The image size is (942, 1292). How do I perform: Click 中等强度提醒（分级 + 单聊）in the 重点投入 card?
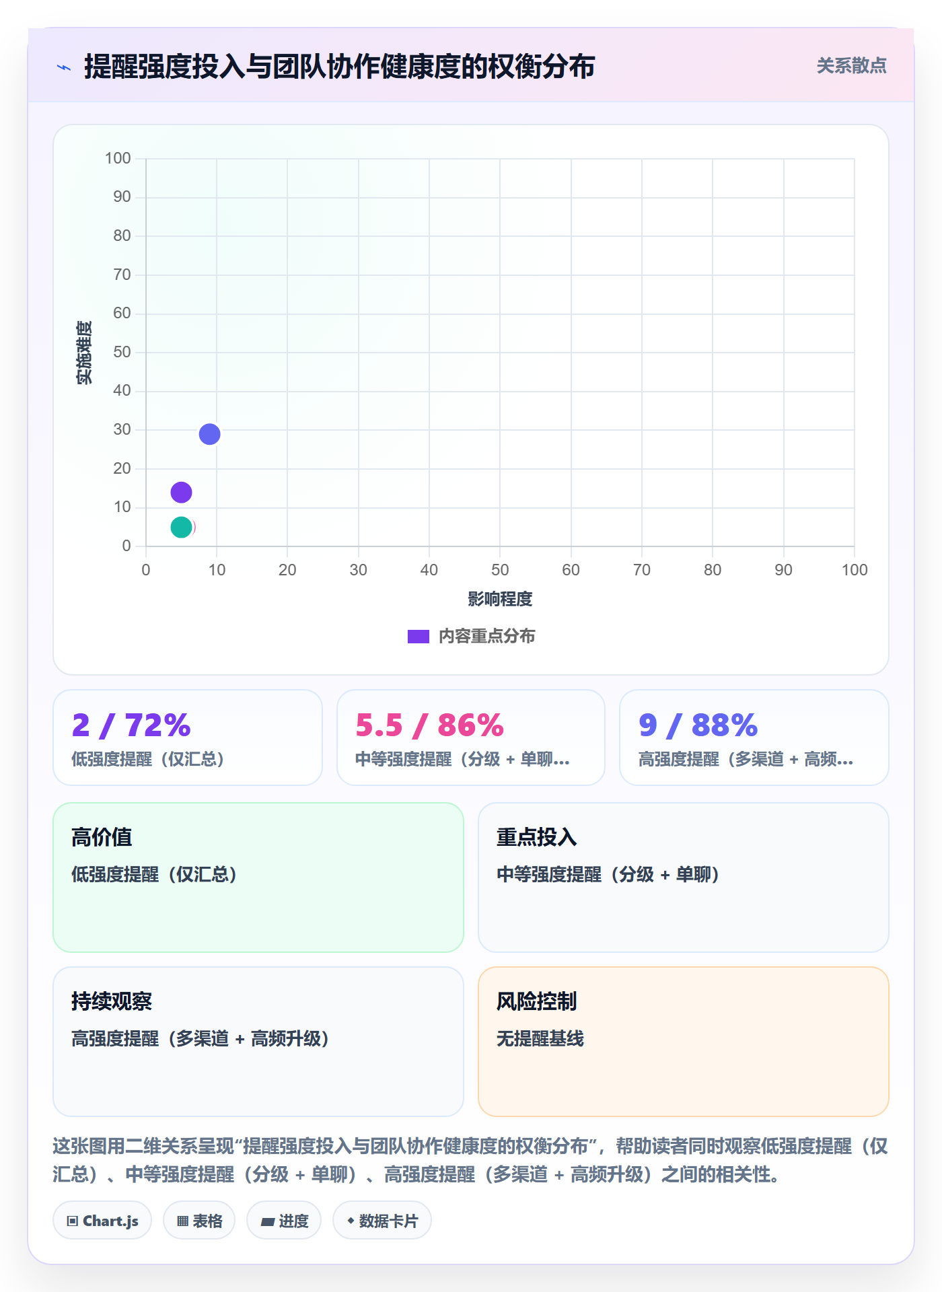click(608, 874)
